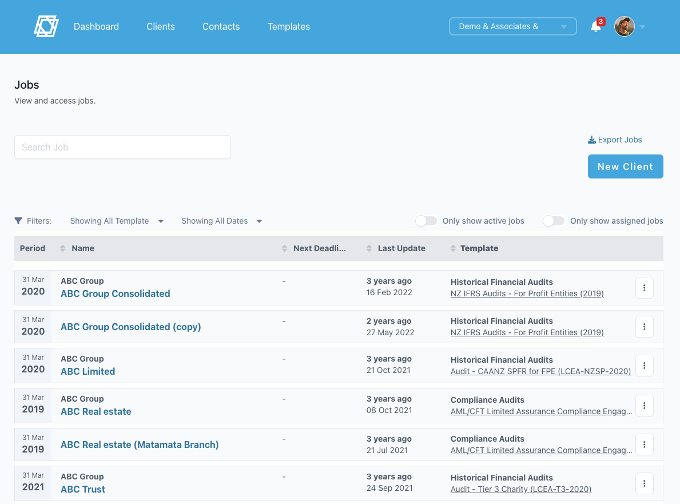Open actions menu for ABC Group Consolidated
This screenshot has height=504, width=680.
coord(644,288)
